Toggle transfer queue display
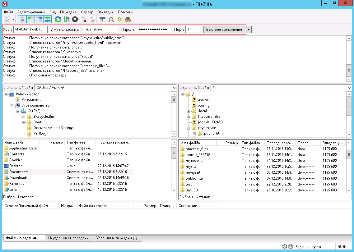This screenshot has width=354, height=252. (47, 19)
